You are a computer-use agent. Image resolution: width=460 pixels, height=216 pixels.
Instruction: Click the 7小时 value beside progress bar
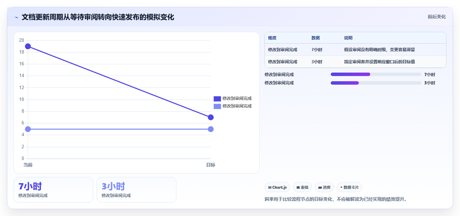tap(429, 74)
